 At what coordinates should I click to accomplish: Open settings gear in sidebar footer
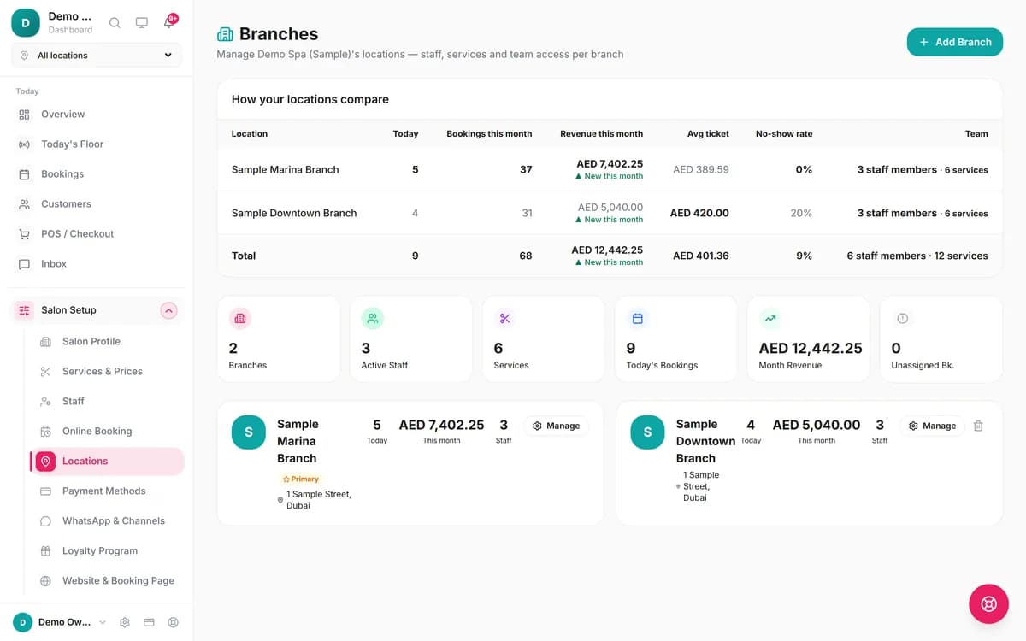point(125,623)
